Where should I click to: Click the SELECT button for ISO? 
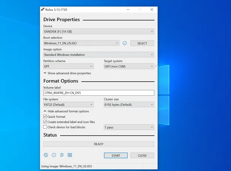tap(142, 43)
